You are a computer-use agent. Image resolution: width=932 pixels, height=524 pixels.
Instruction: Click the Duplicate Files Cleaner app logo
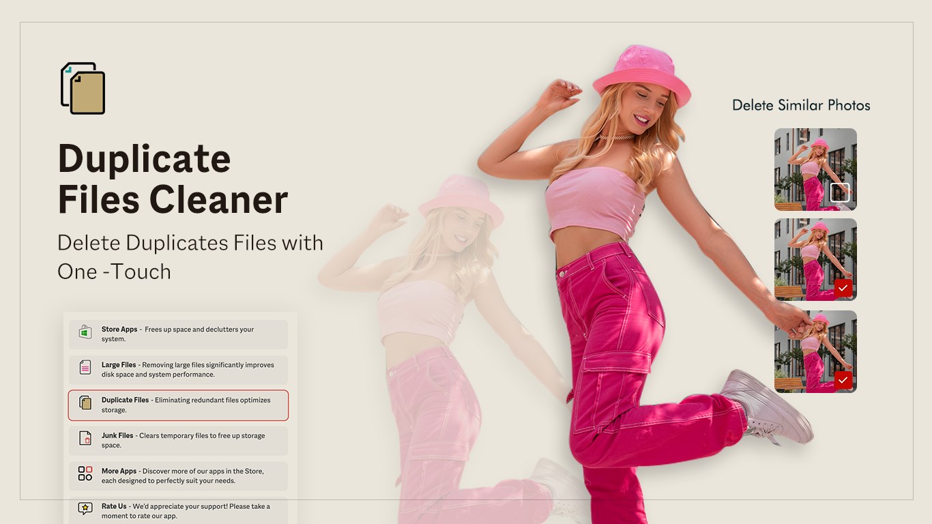coord(83,88)
